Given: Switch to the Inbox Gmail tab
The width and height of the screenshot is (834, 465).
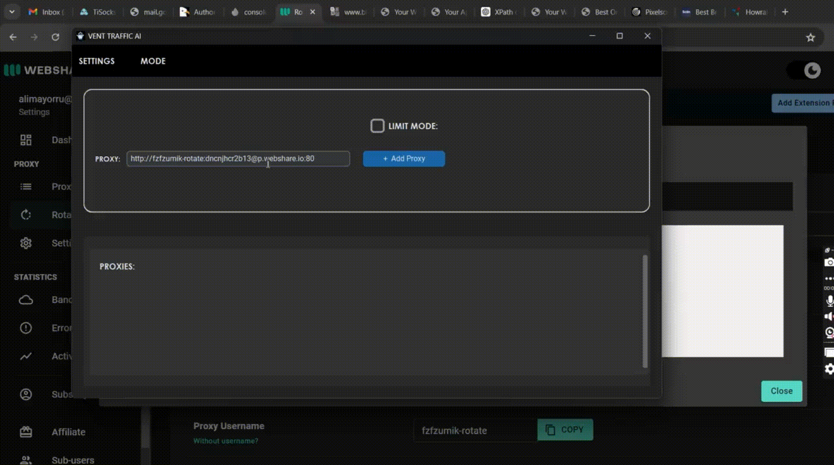Looking at the screenshot, I should click(x=46, y=12).
